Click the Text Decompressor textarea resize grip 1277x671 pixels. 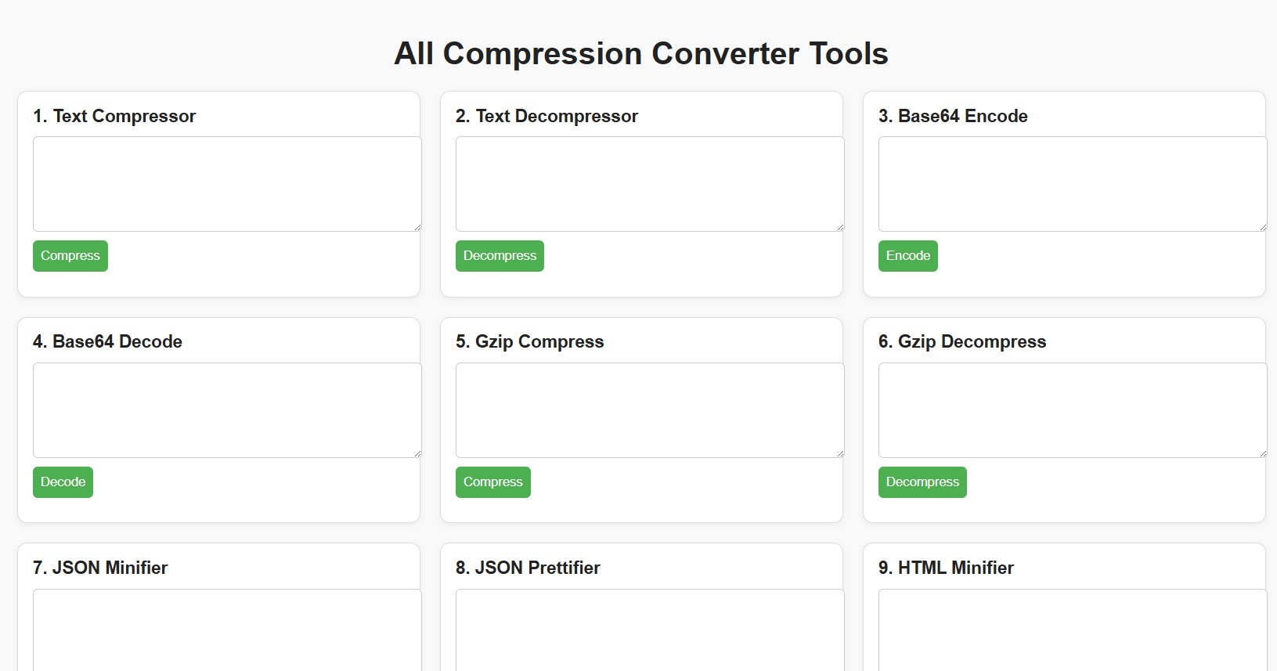click(840, 227)
